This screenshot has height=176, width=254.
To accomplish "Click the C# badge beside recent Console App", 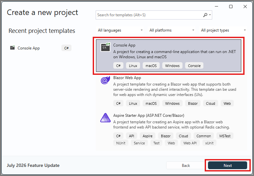I will 66,48.
